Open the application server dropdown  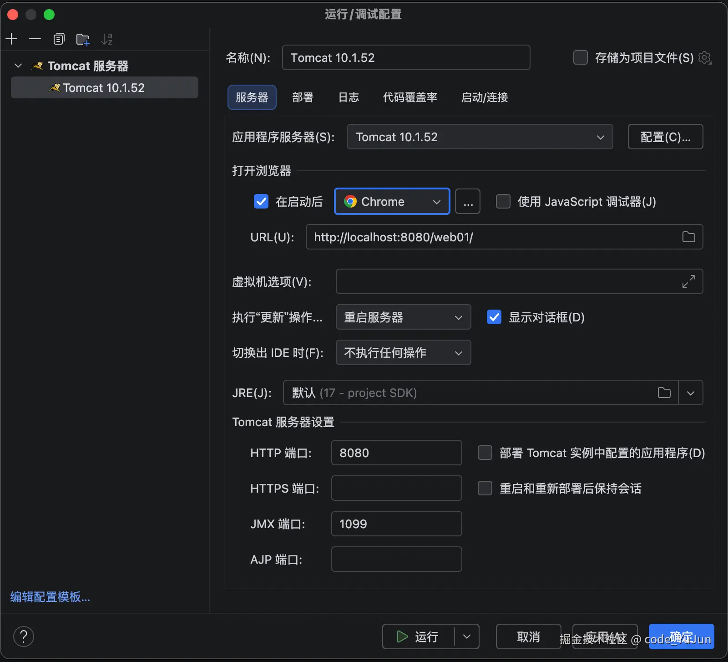pyautogui.click(x=480, y=137)
